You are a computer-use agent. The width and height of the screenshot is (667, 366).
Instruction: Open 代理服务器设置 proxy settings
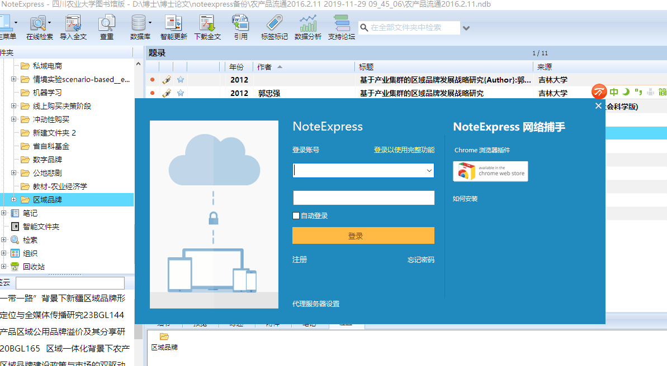pyautogui.click(x=316, y=304)
